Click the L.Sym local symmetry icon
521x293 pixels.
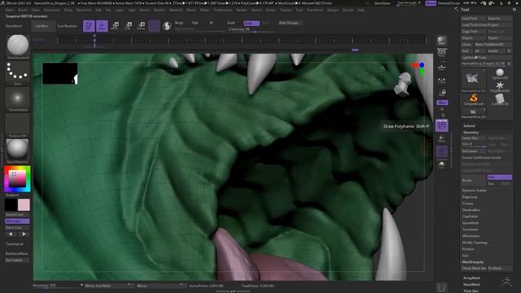tap(441, 81)
